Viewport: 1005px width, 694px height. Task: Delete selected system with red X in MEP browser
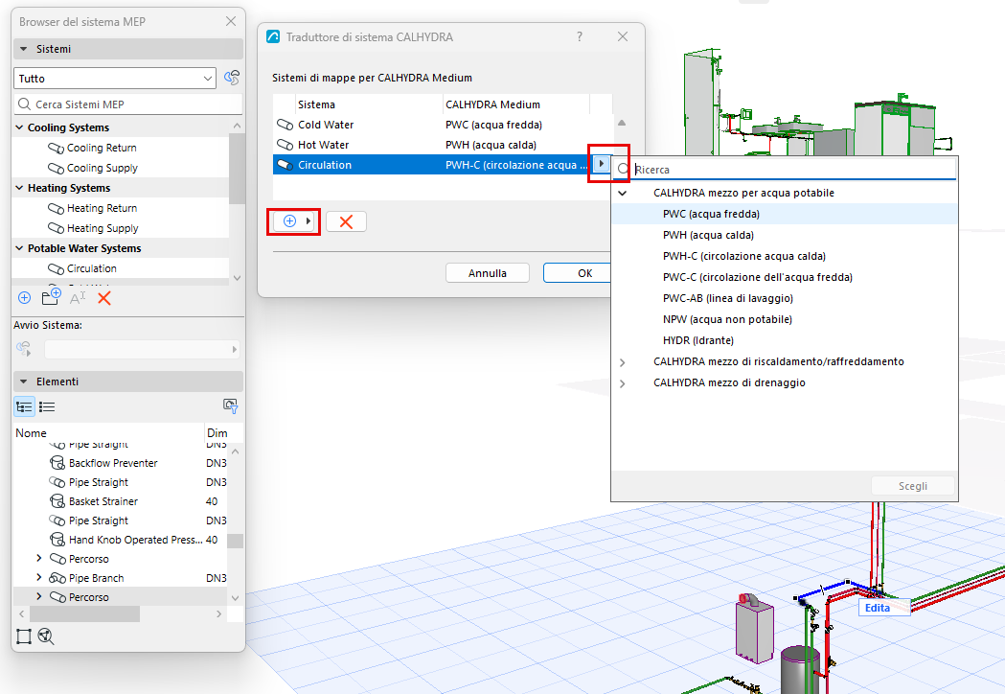click(104, 297)
